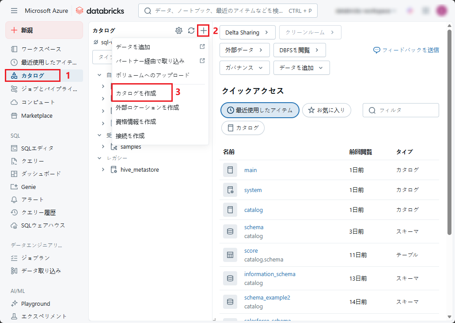Select samples in the catalog tree
455x323 pixels.
pyautogui.click(x=131, y=146)
